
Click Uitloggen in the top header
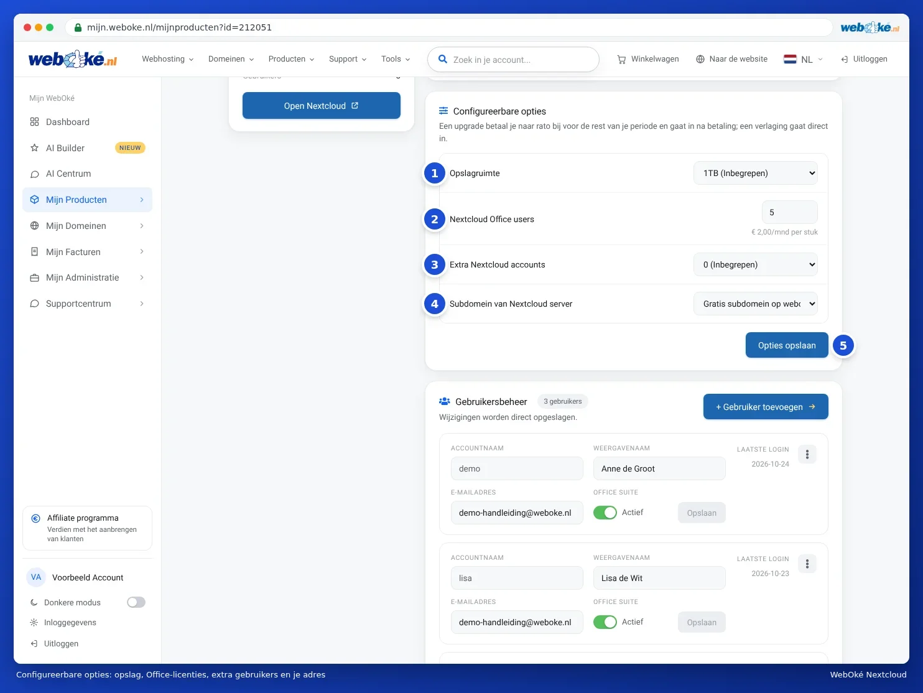pos(864,59)
